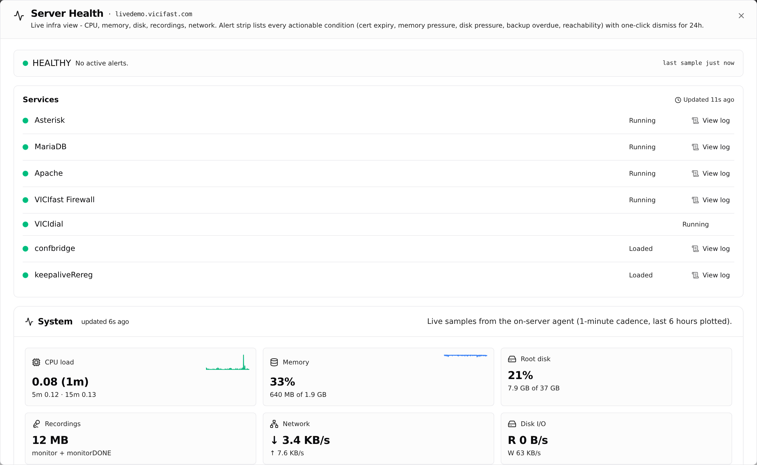This screenshot has height=465, width=757.
Task: Click the green status dot beside confbridge
Action: click(x=25, y=248)
